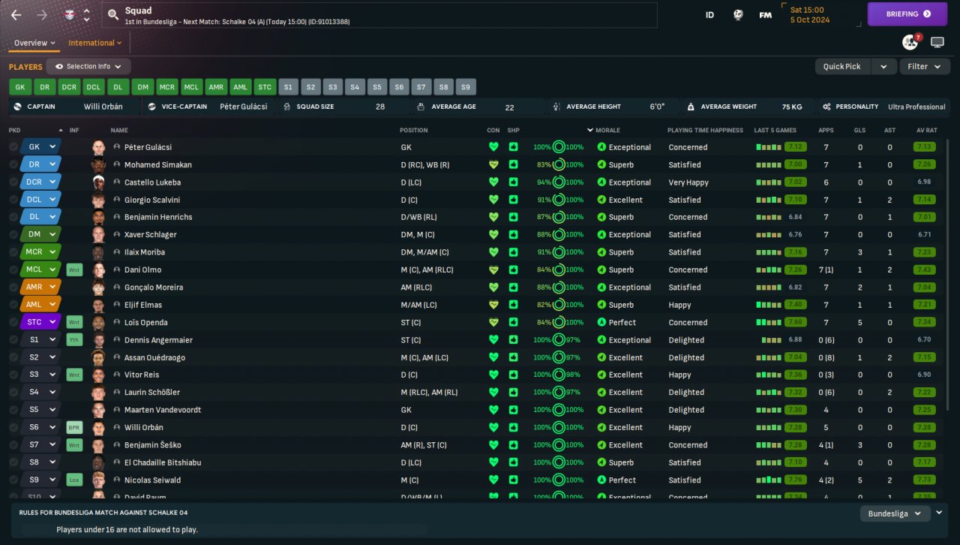The image size is (960, 545).
Task: Select the GK position chip
Action: point(20,87)
